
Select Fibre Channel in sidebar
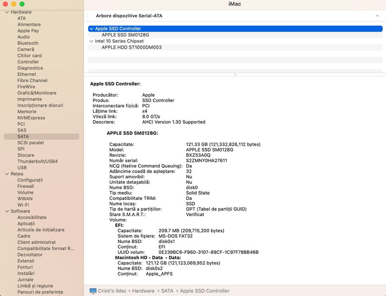[x=32, y=80]
